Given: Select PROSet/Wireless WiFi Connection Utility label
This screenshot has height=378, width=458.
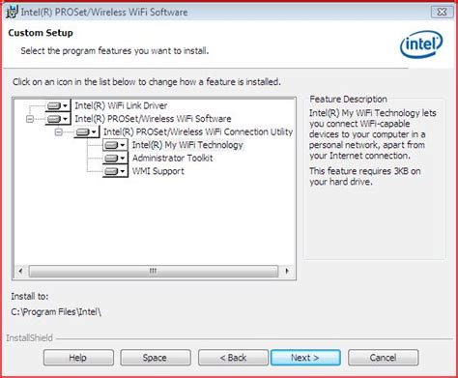Looking at the screenshot, I should pos(198,131).
